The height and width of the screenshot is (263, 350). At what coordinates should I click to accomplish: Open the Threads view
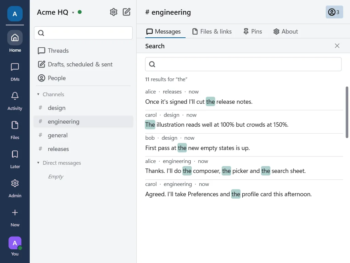[x=83, y=51]
